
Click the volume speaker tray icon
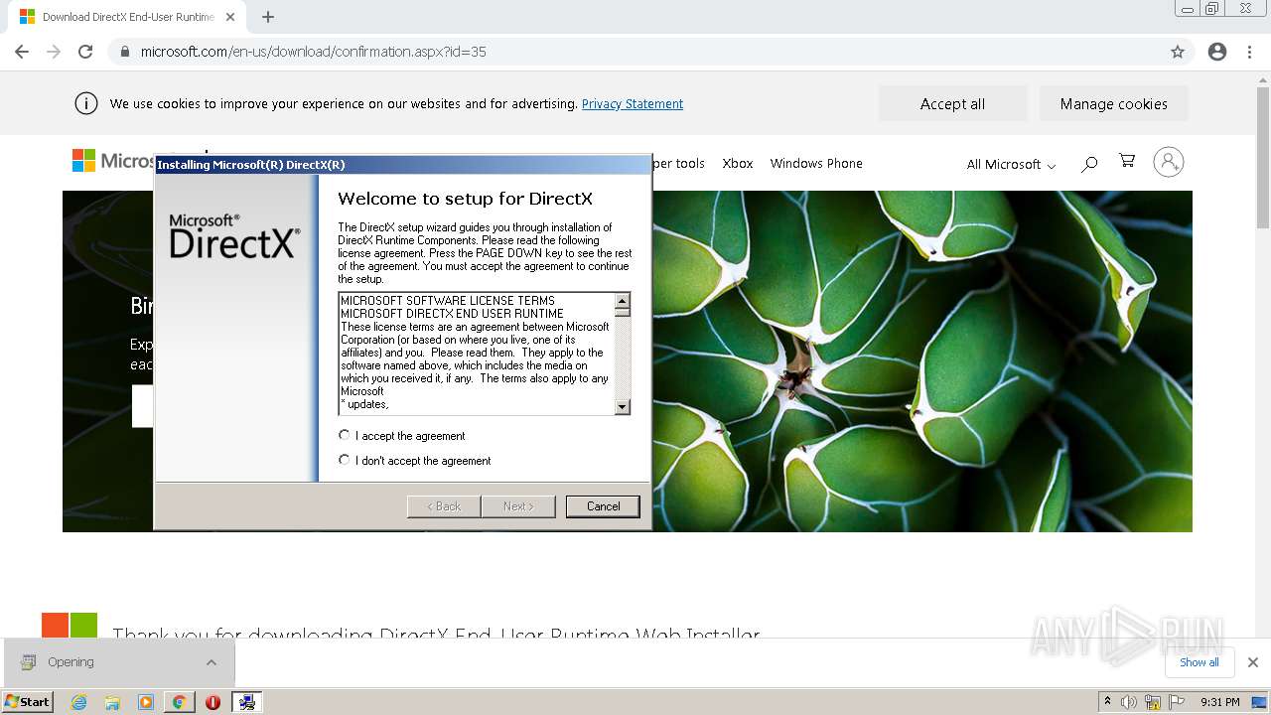(x=1129, y=702)
